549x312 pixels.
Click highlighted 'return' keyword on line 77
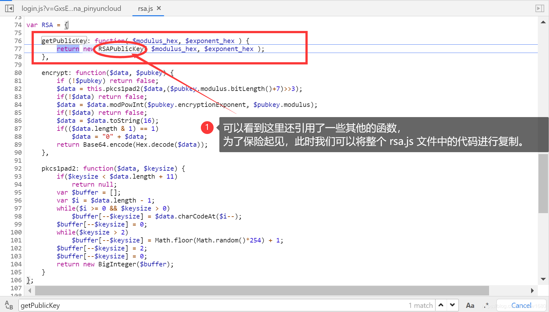68,49
